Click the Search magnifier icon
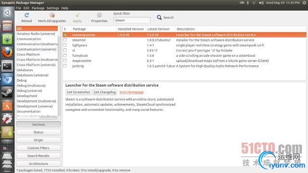Image resolution: width=308 pixels, height=173 pixels. pyautogui.click(x=159, y=17)
